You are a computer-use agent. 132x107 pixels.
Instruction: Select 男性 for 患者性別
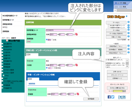(47, 40)
